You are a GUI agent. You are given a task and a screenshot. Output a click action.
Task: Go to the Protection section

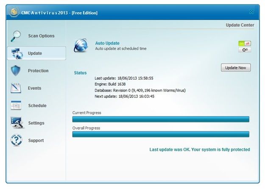click(x=36, y=71)
